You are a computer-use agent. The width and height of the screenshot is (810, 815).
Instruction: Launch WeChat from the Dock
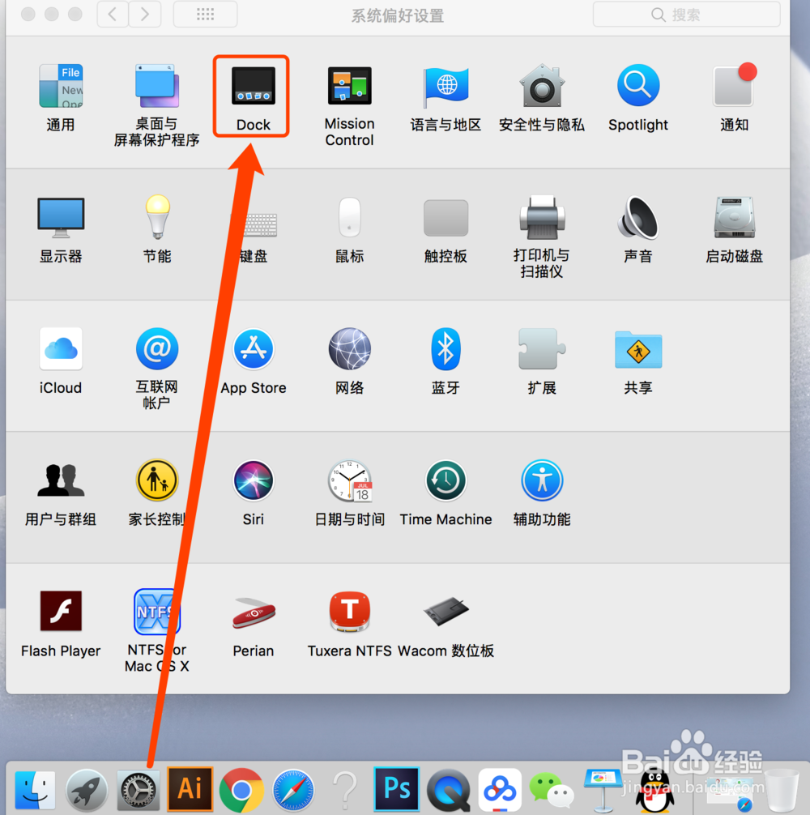click(x=552, y=791)
